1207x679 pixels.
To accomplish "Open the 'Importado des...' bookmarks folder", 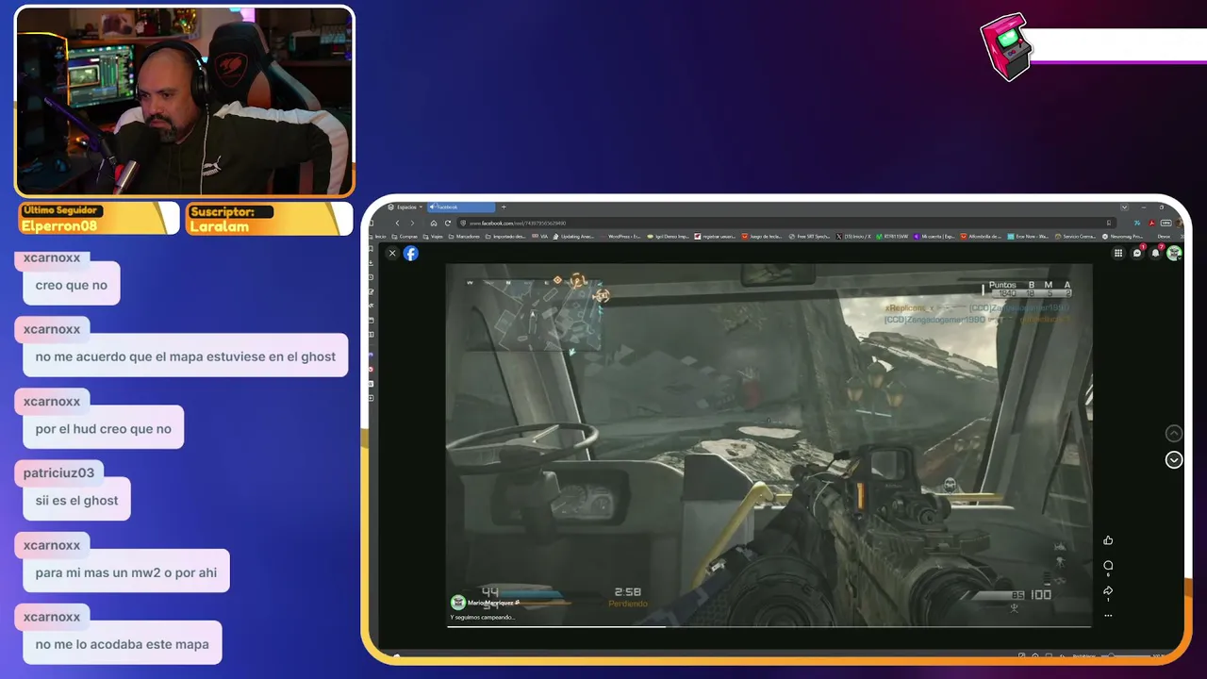I will (x=506, y=237).
